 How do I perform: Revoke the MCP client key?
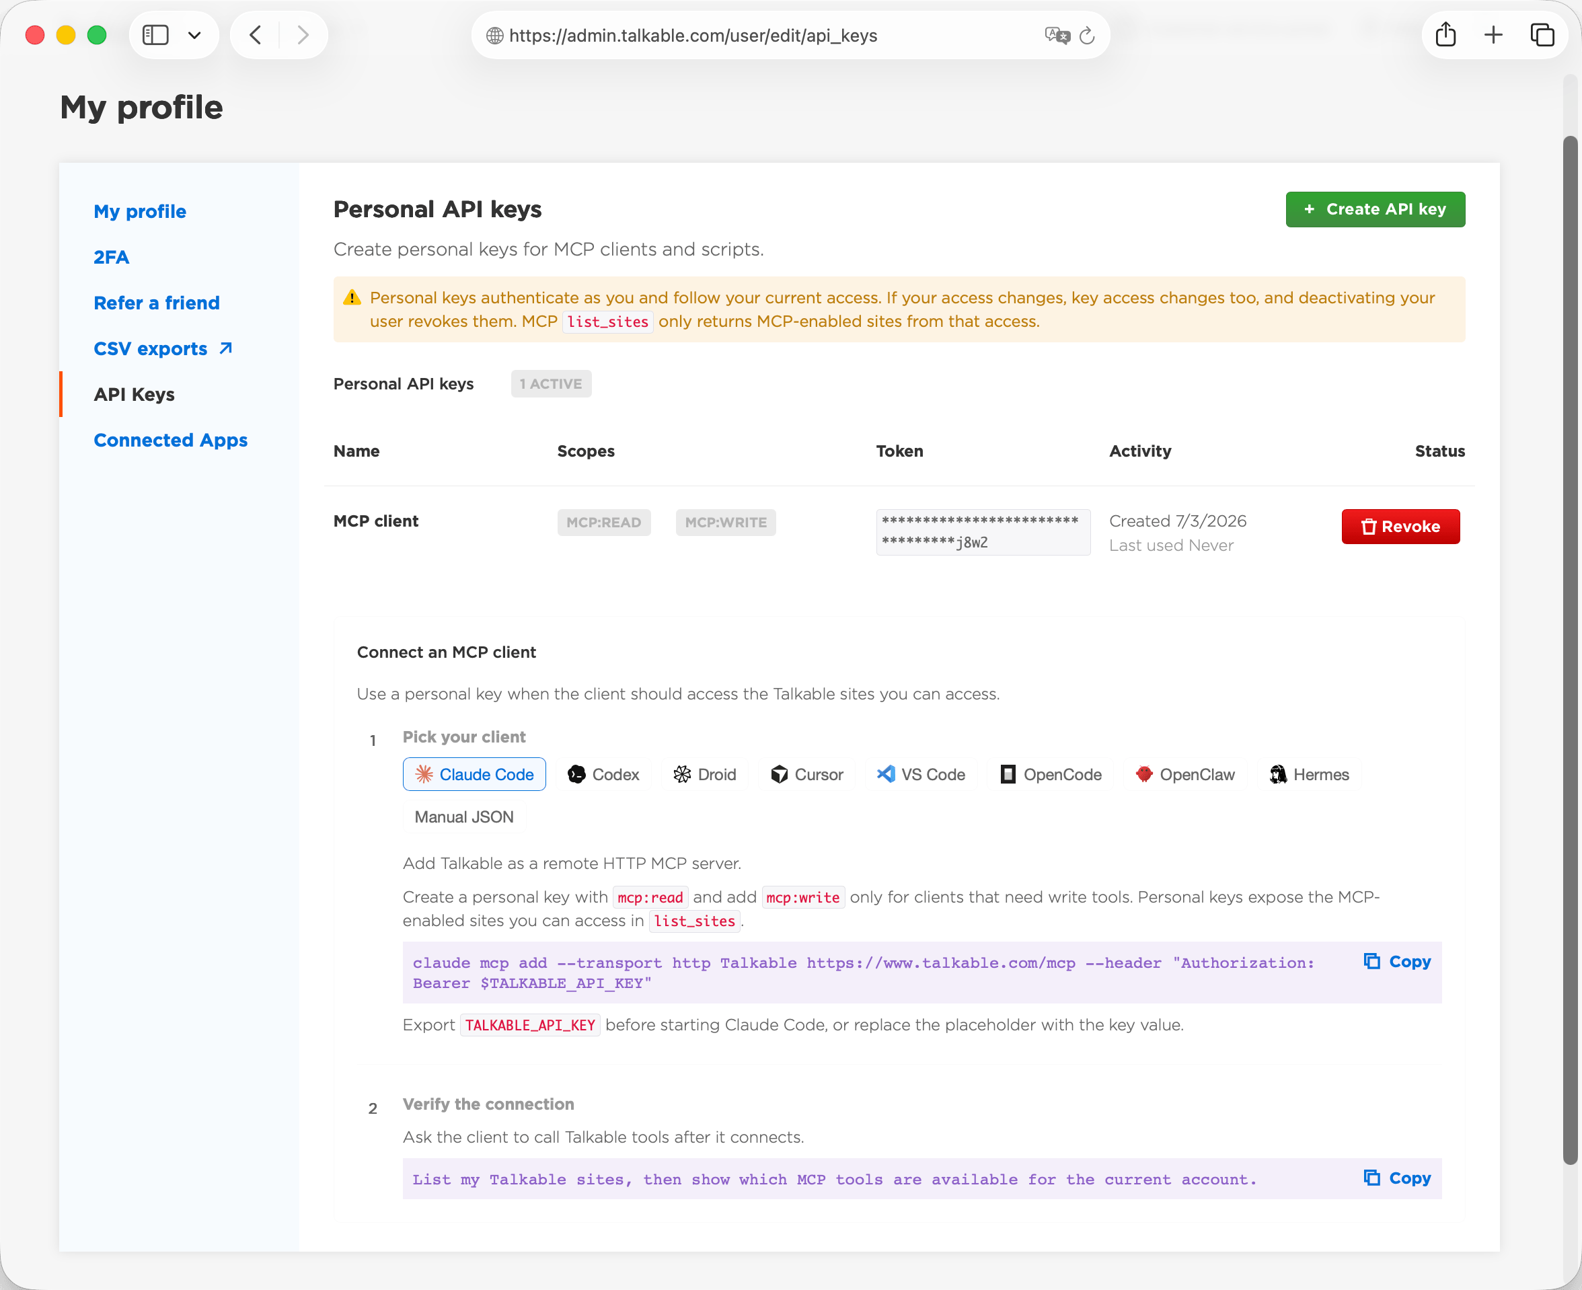pos(1400,526)
